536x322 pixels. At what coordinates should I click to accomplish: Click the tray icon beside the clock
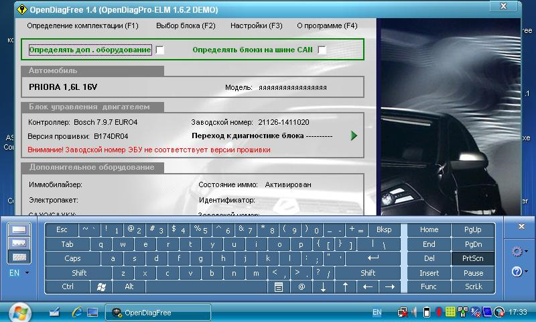pyautogui.click(x=499, y=312)
